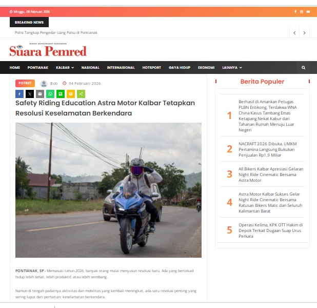Open the search icon in navigation bar
The width and height of the screenshot is (317, 308).
tap(303, 68)
